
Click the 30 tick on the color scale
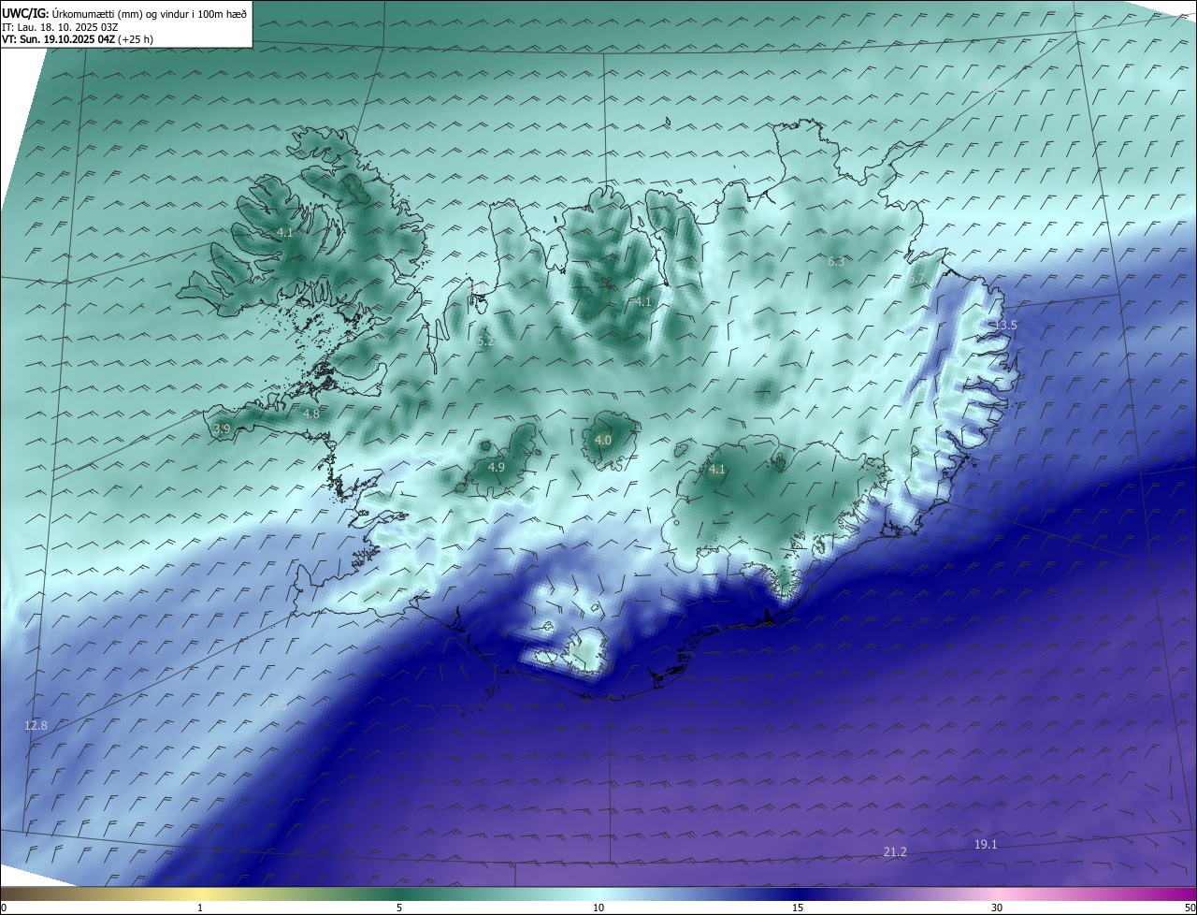pyautogui.click(x=997, y=908)
